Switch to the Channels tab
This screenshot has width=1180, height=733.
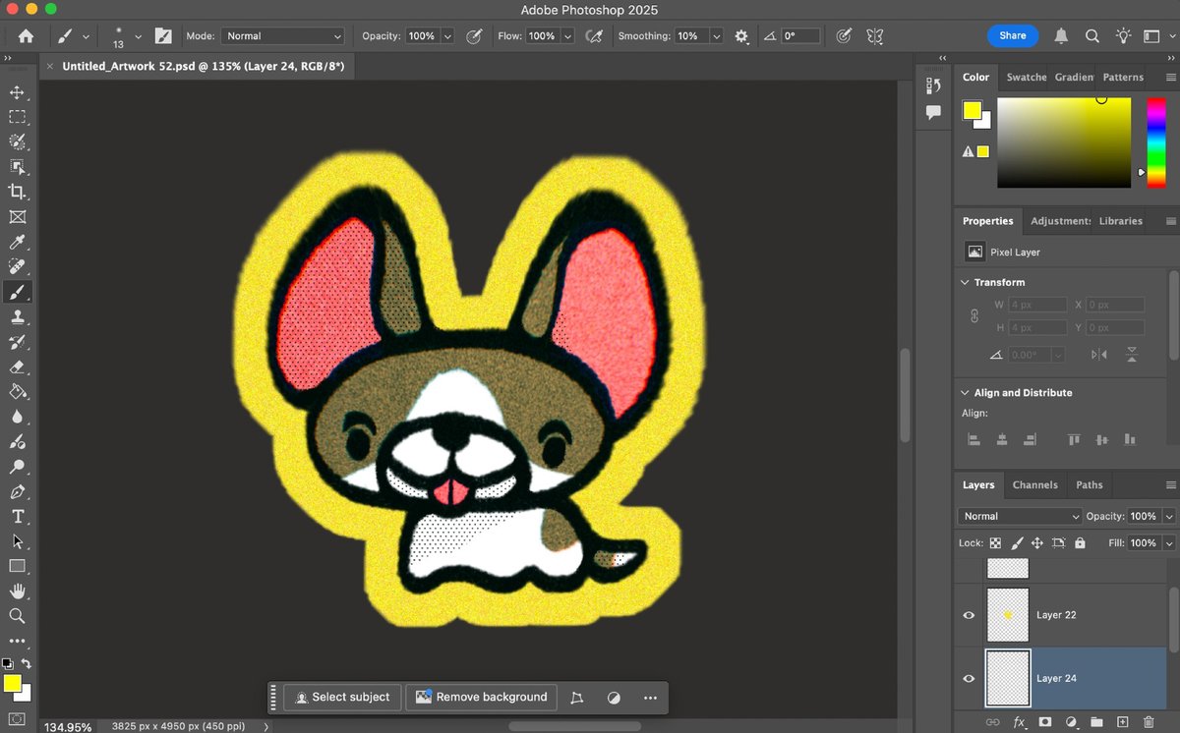click(x=1034, y=484)
